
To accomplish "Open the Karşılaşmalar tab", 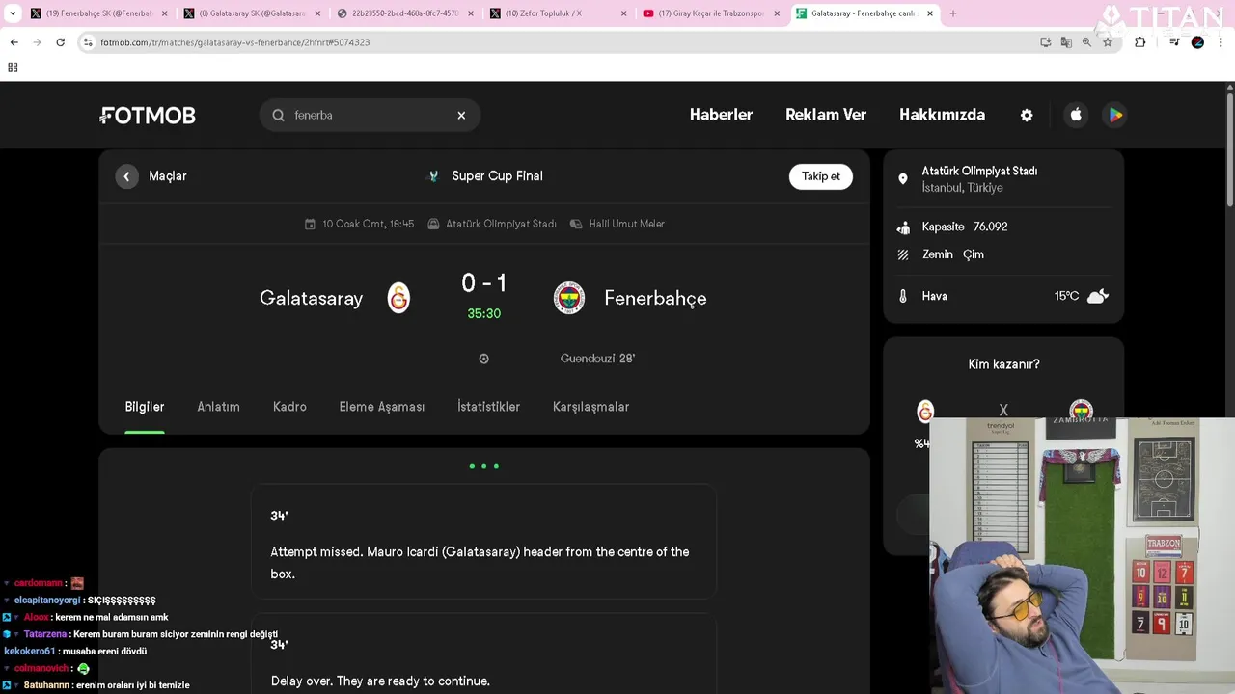I will (x=590, y=407).
